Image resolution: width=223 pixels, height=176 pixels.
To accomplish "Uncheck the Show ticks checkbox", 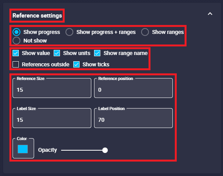I will [76, 64].
